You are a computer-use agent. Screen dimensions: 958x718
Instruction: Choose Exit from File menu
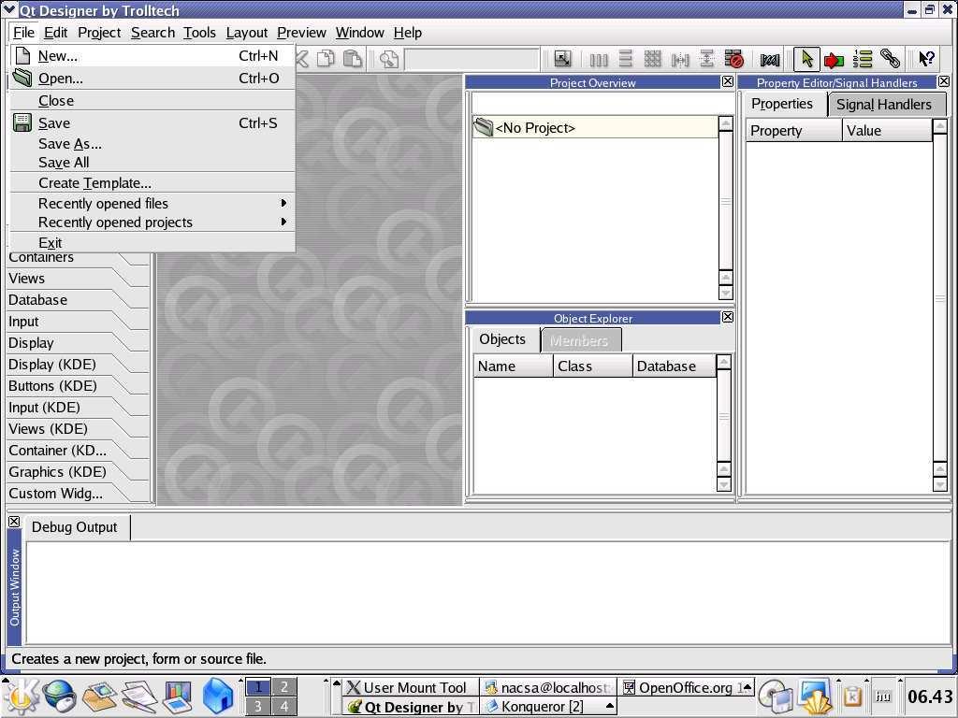pyautogui.click(x=152, y=242)
